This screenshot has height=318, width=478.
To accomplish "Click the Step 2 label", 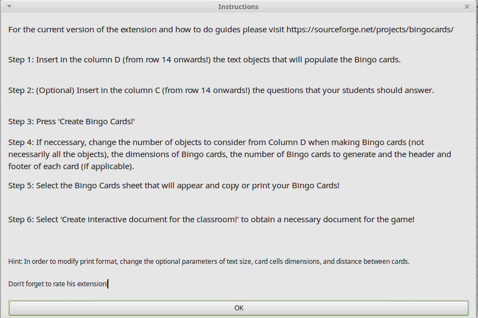I will 21,90.
